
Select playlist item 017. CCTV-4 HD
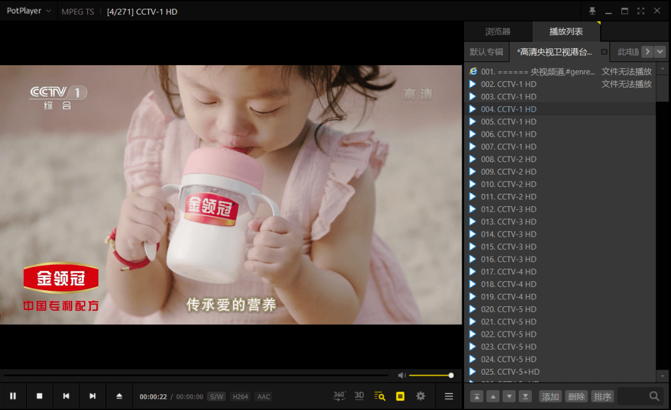pyautogui.click(x=560, y=271)
